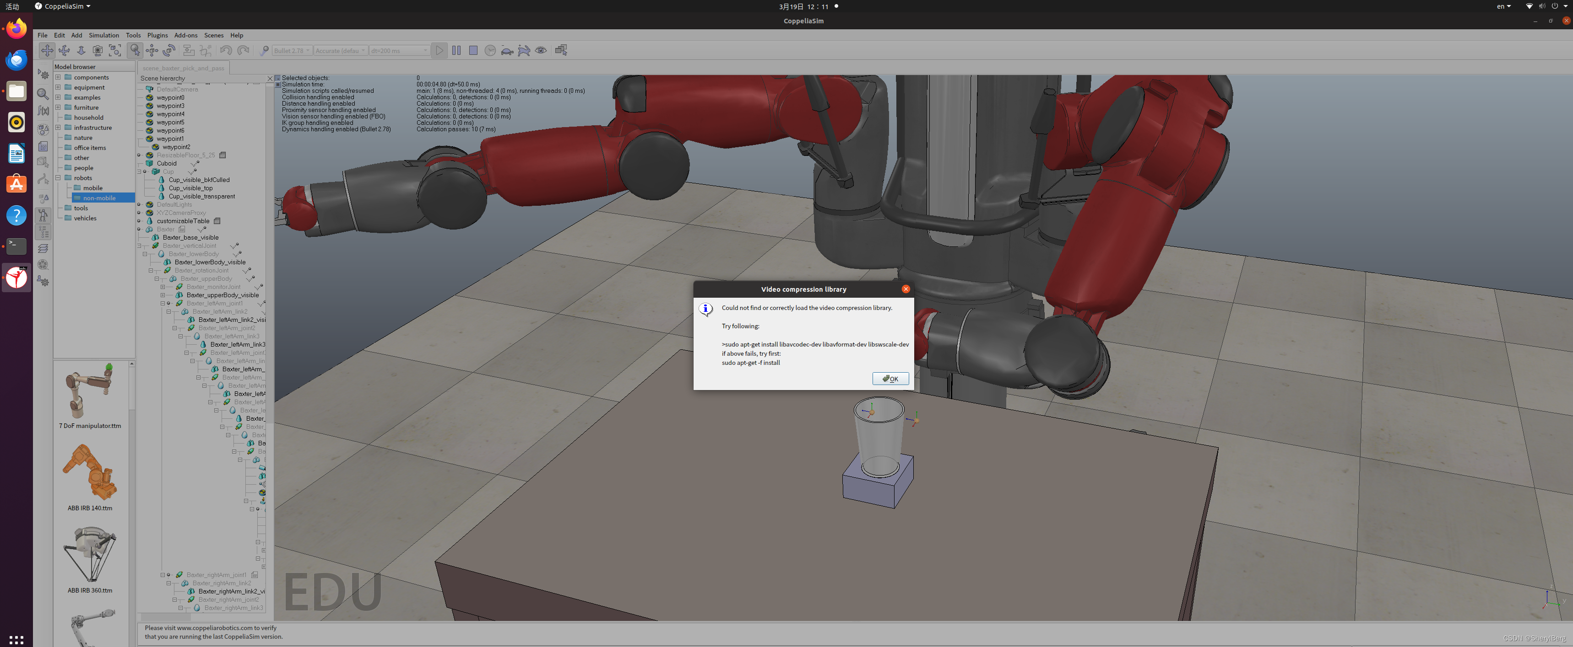Toggle real-time simulation mode
The width and height of the screenshot is (1573, 647).
click(490, 51)
